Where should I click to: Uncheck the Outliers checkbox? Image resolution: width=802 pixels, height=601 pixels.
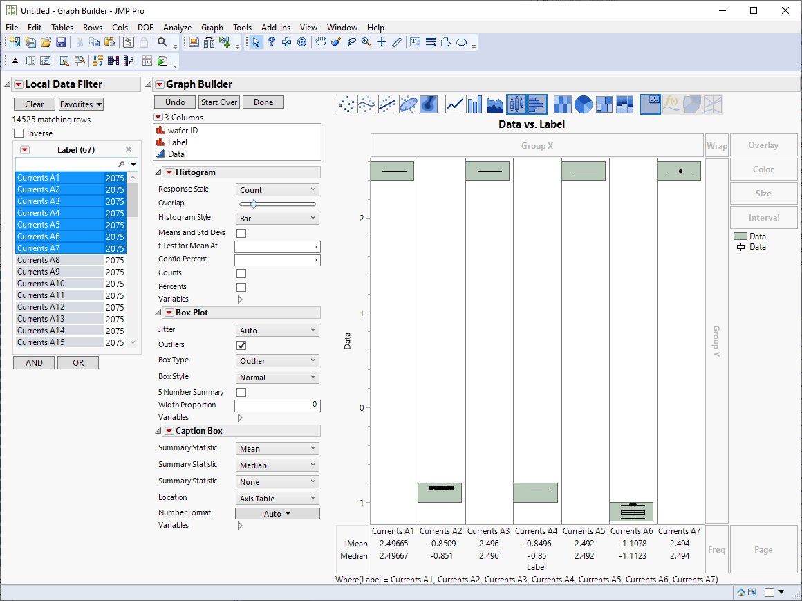pyautogui.click(x=241, y=345)
